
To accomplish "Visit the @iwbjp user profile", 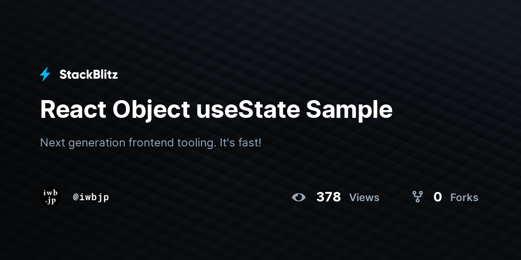I will [91, 197].
